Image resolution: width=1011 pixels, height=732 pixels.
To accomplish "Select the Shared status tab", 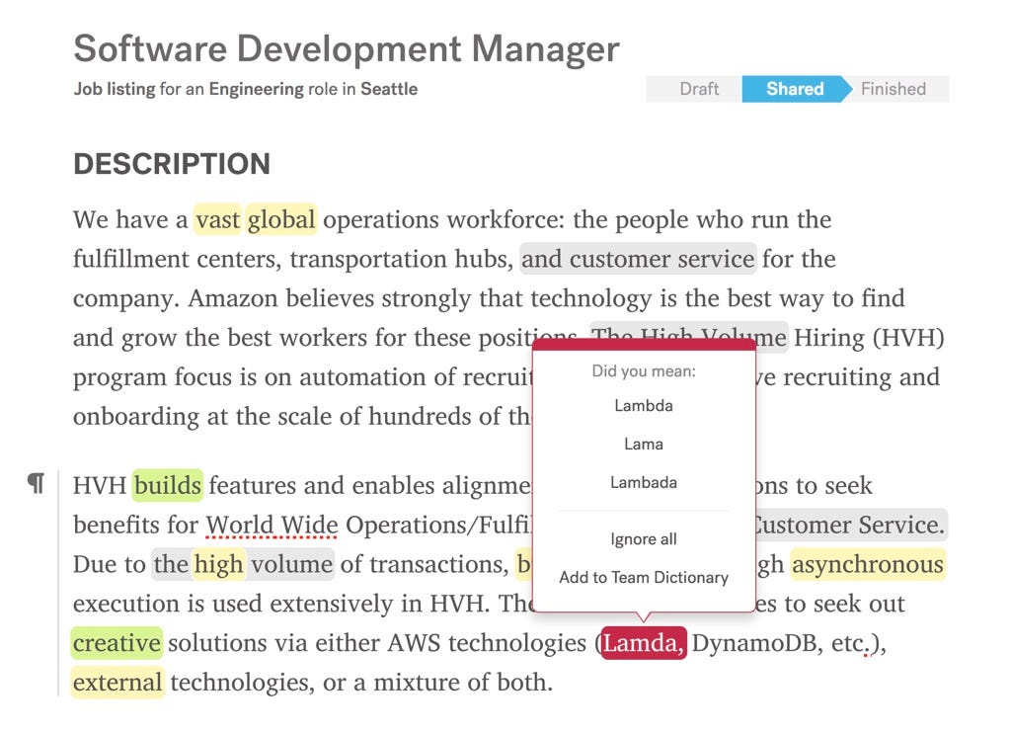I will (x=795, y=89).
